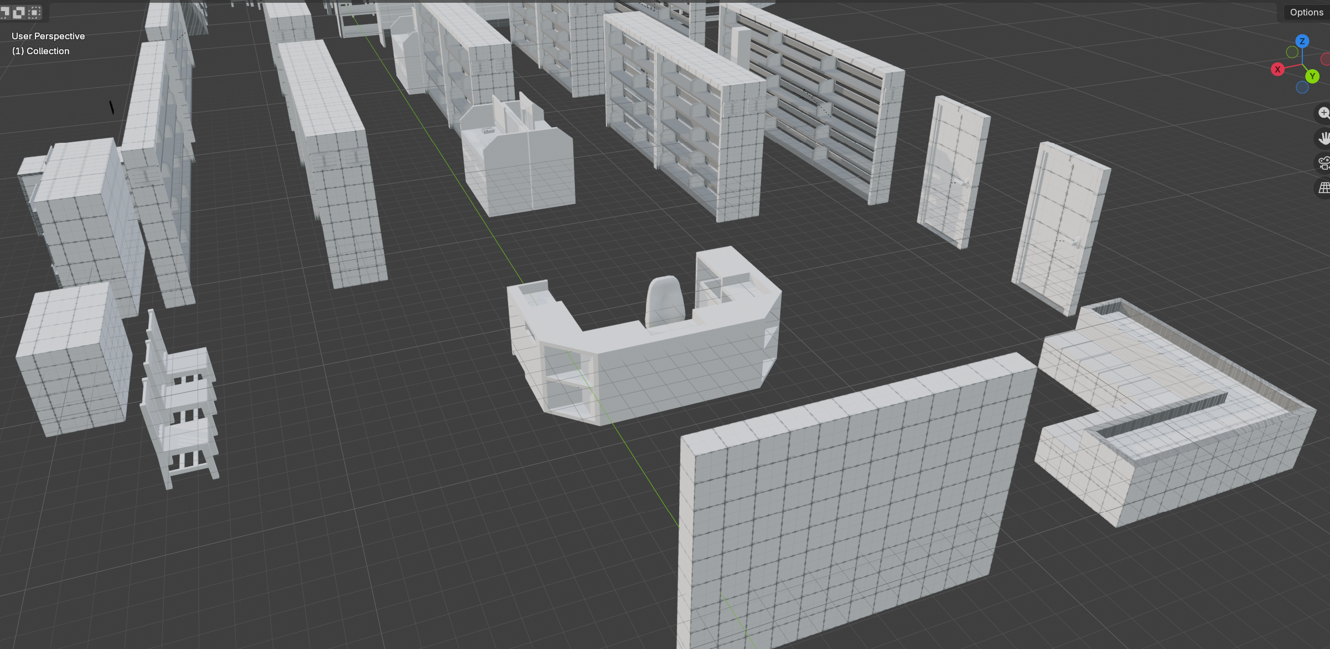Click the negative Z axis gizmo circle
1330x649 pixels.
click(1302, 87)
